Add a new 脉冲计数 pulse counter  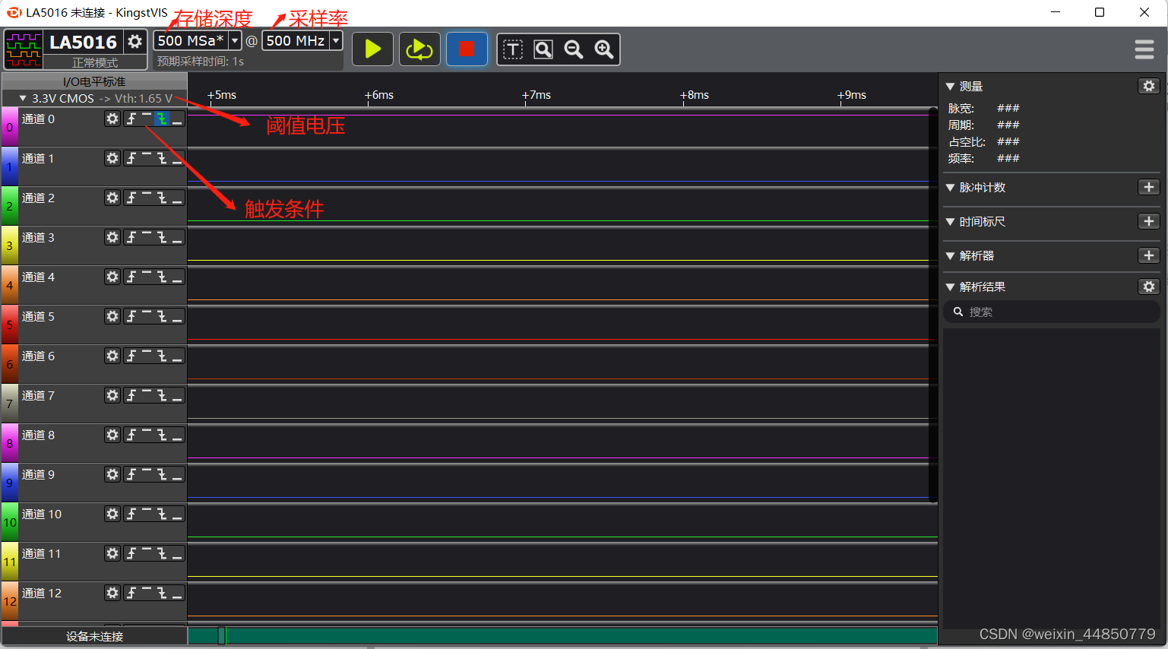[1149, 187]
